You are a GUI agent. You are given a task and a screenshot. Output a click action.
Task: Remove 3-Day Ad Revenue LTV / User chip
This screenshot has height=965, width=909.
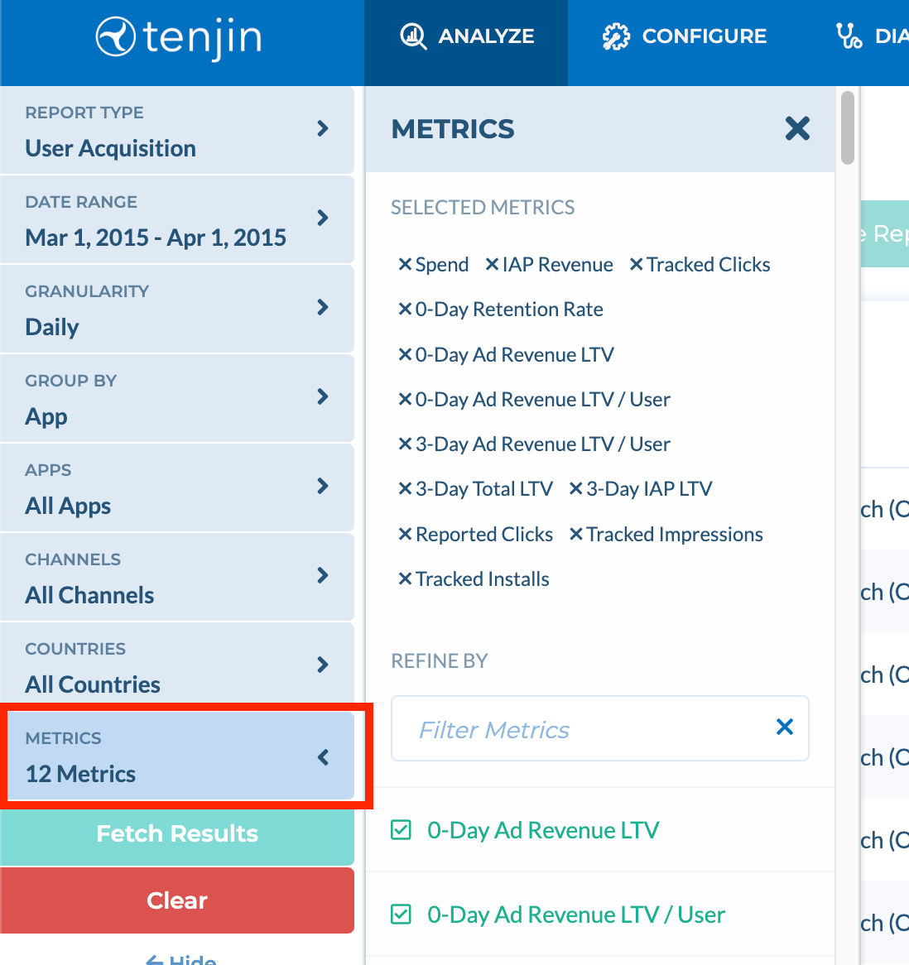(404, 444)
